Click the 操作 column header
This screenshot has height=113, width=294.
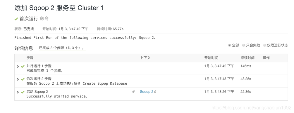pyautogui.click(x=266, y=58)
